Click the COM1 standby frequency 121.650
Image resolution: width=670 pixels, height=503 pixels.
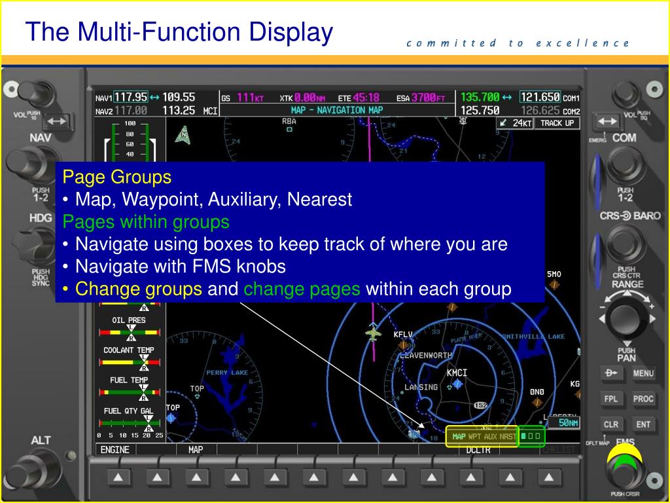click(540, 98)
